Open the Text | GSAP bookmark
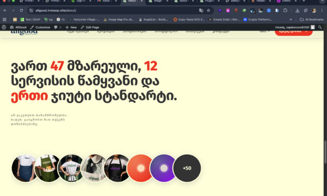The height and width of the screenshot is (196, 327). point(31,20)
